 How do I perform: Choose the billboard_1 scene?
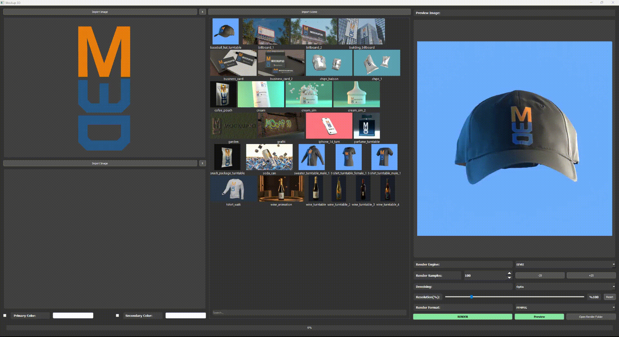point(266,31)
